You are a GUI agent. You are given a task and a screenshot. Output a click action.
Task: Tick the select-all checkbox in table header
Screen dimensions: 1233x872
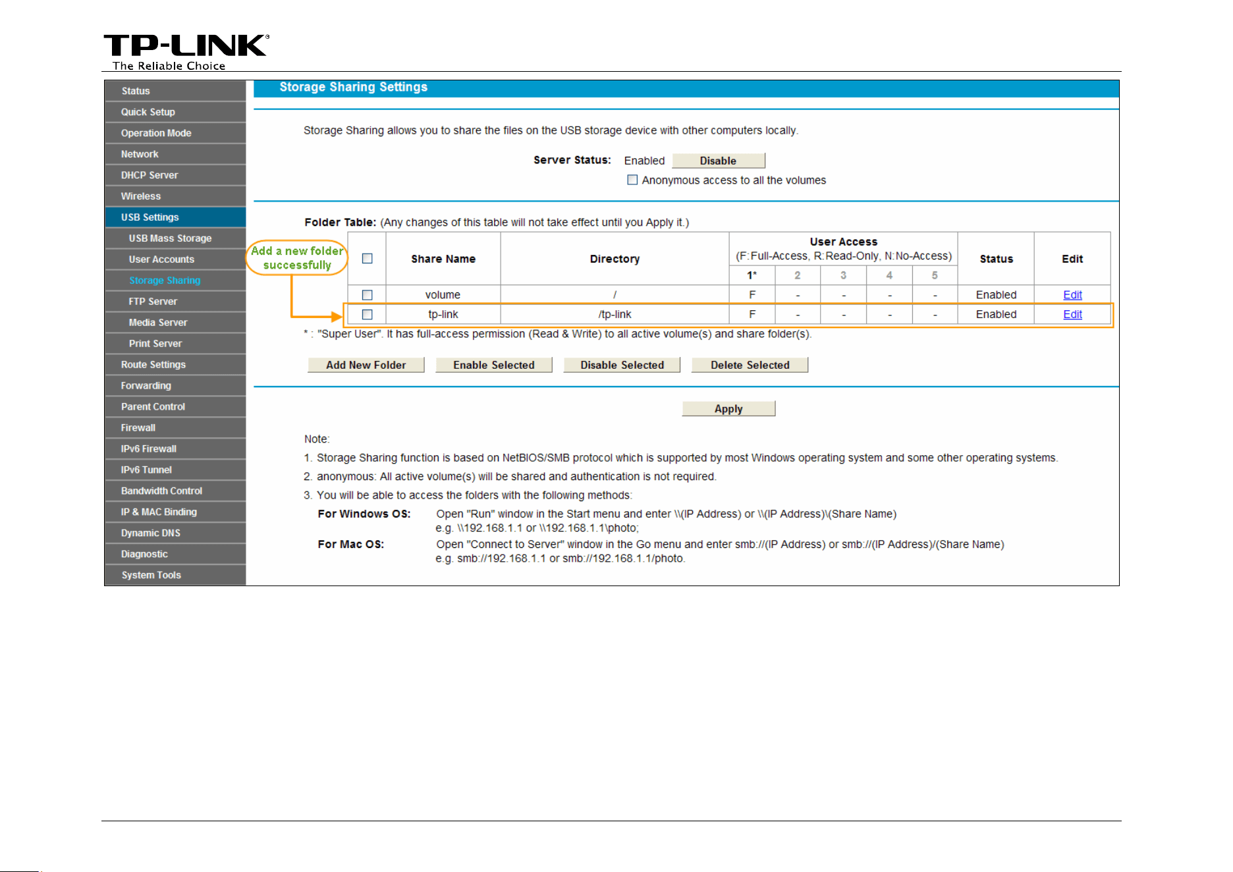(x=368, y=259)
